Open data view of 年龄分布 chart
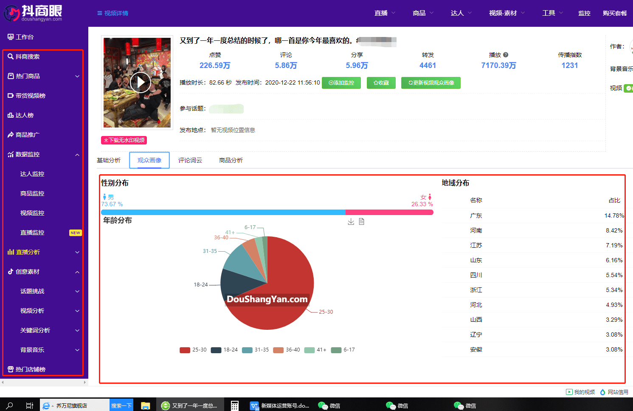This screenshot has width=633, height=411. (362, 221)
